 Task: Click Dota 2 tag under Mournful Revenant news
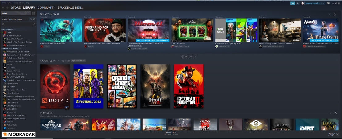(x=45, y=46)
